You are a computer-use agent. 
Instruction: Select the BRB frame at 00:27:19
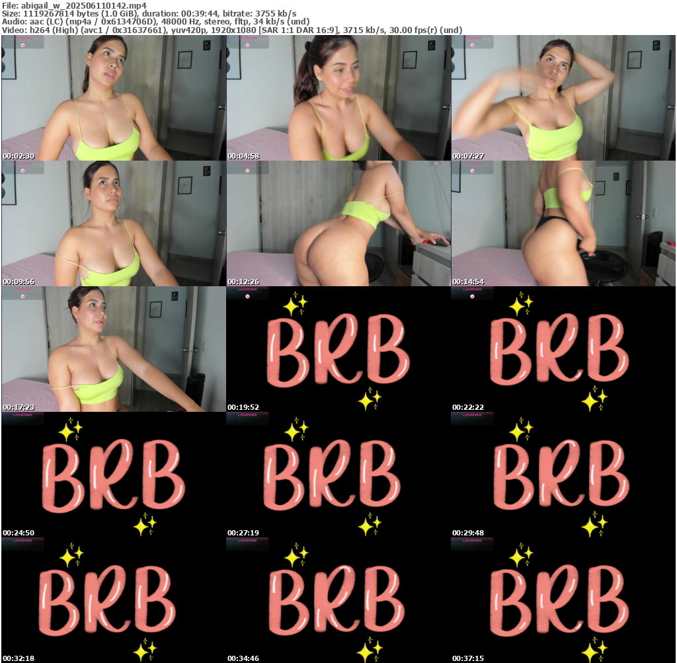(338, 475)
